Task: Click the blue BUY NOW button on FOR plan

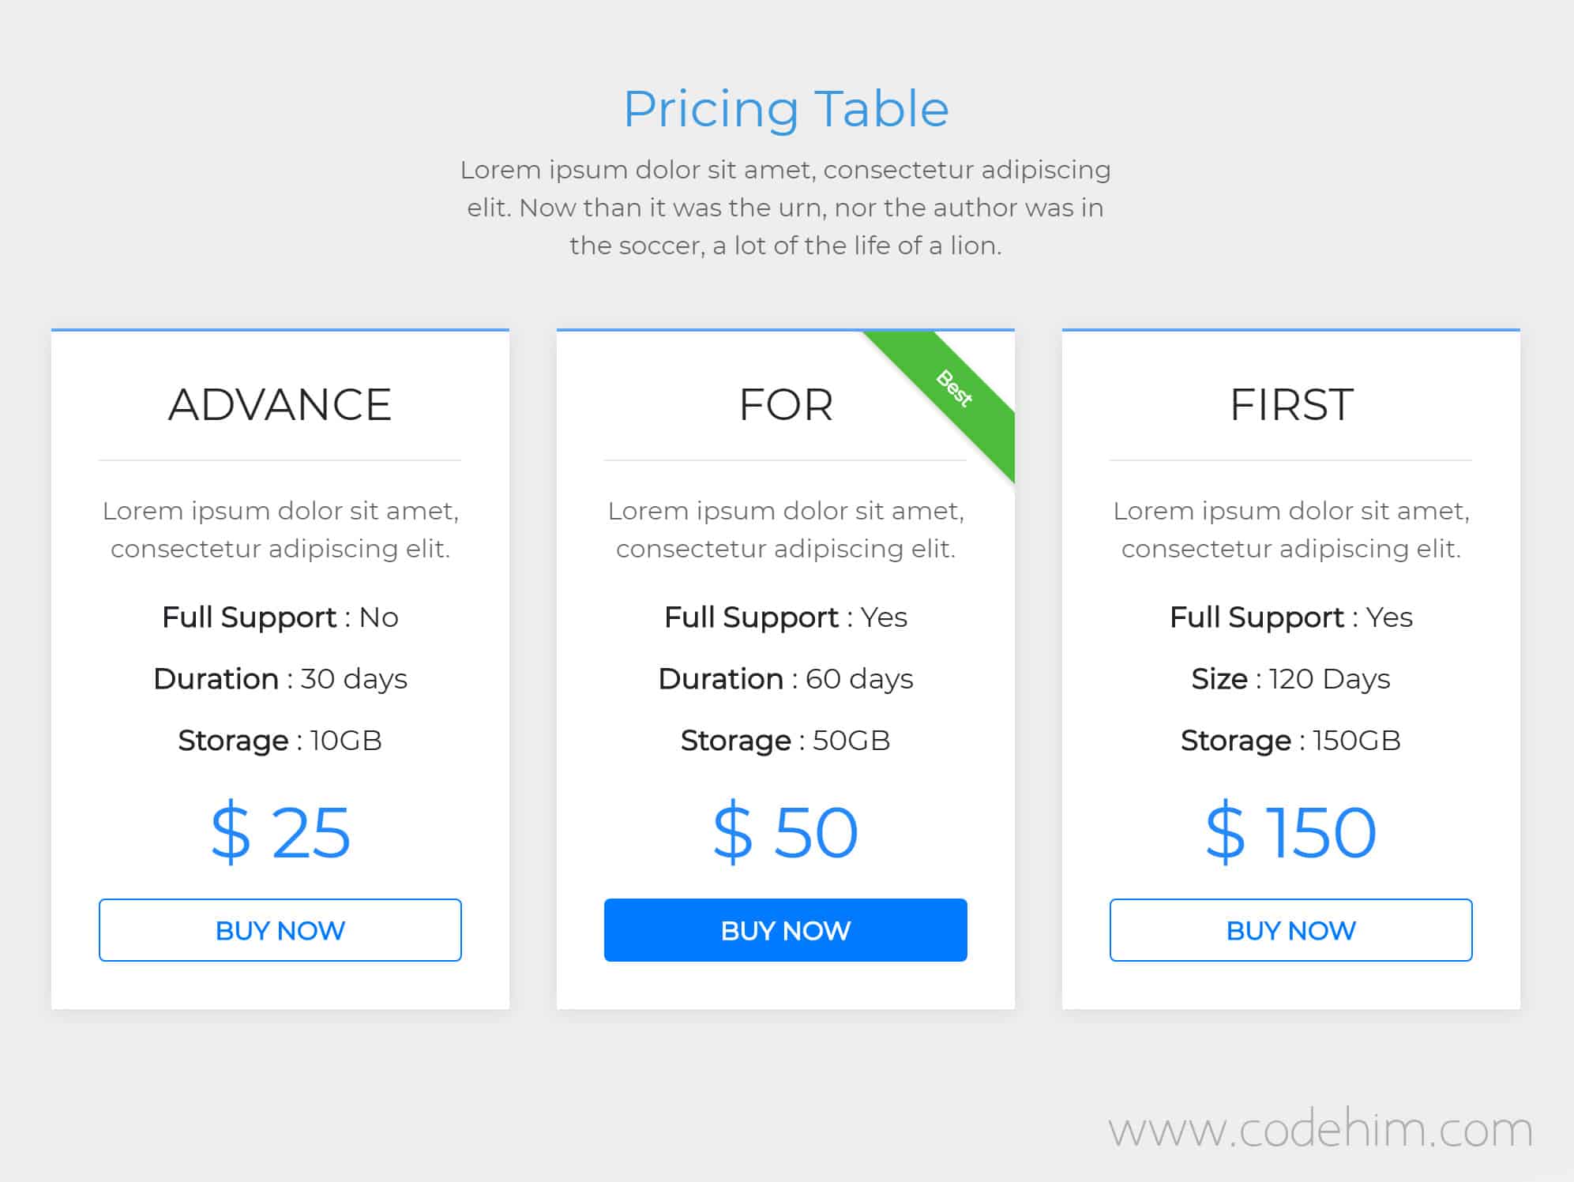Action: pos(785,930)
